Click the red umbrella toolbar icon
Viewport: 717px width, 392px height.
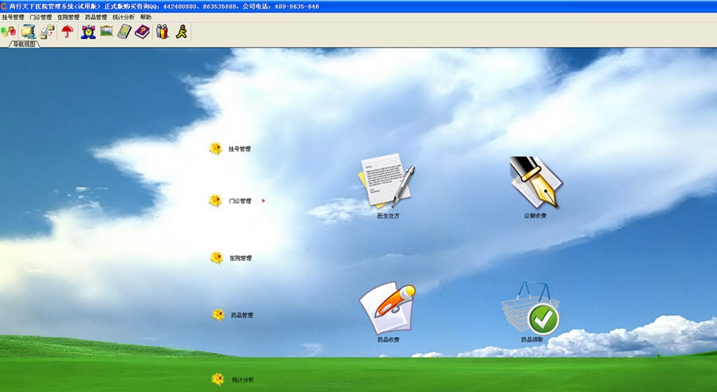point(67,32)
